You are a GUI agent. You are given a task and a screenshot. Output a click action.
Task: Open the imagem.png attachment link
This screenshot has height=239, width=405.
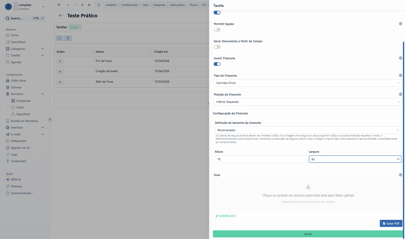click(x=227, y=216)
